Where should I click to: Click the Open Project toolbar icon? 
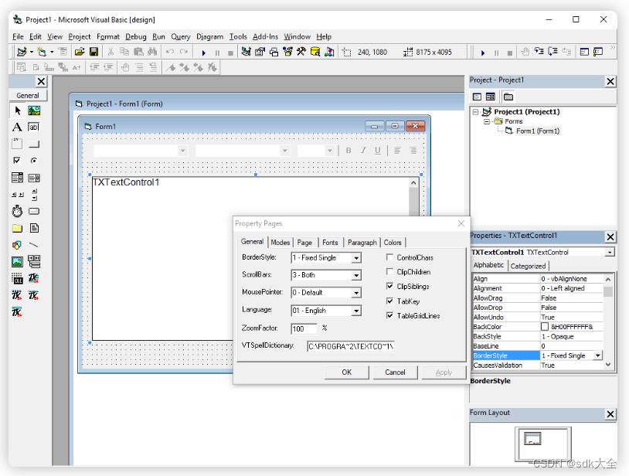pyautogui.click(x=79, y=52)
